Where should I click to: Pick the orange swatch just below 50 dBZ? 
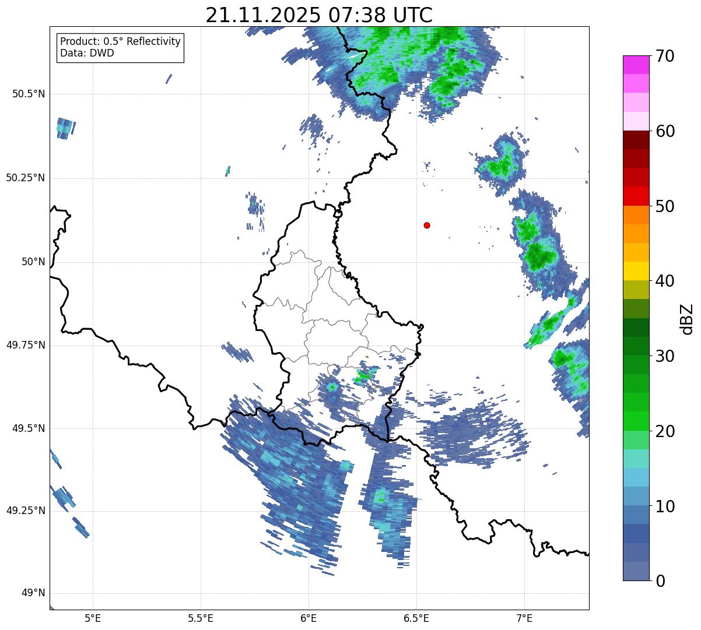pos(636,215)
